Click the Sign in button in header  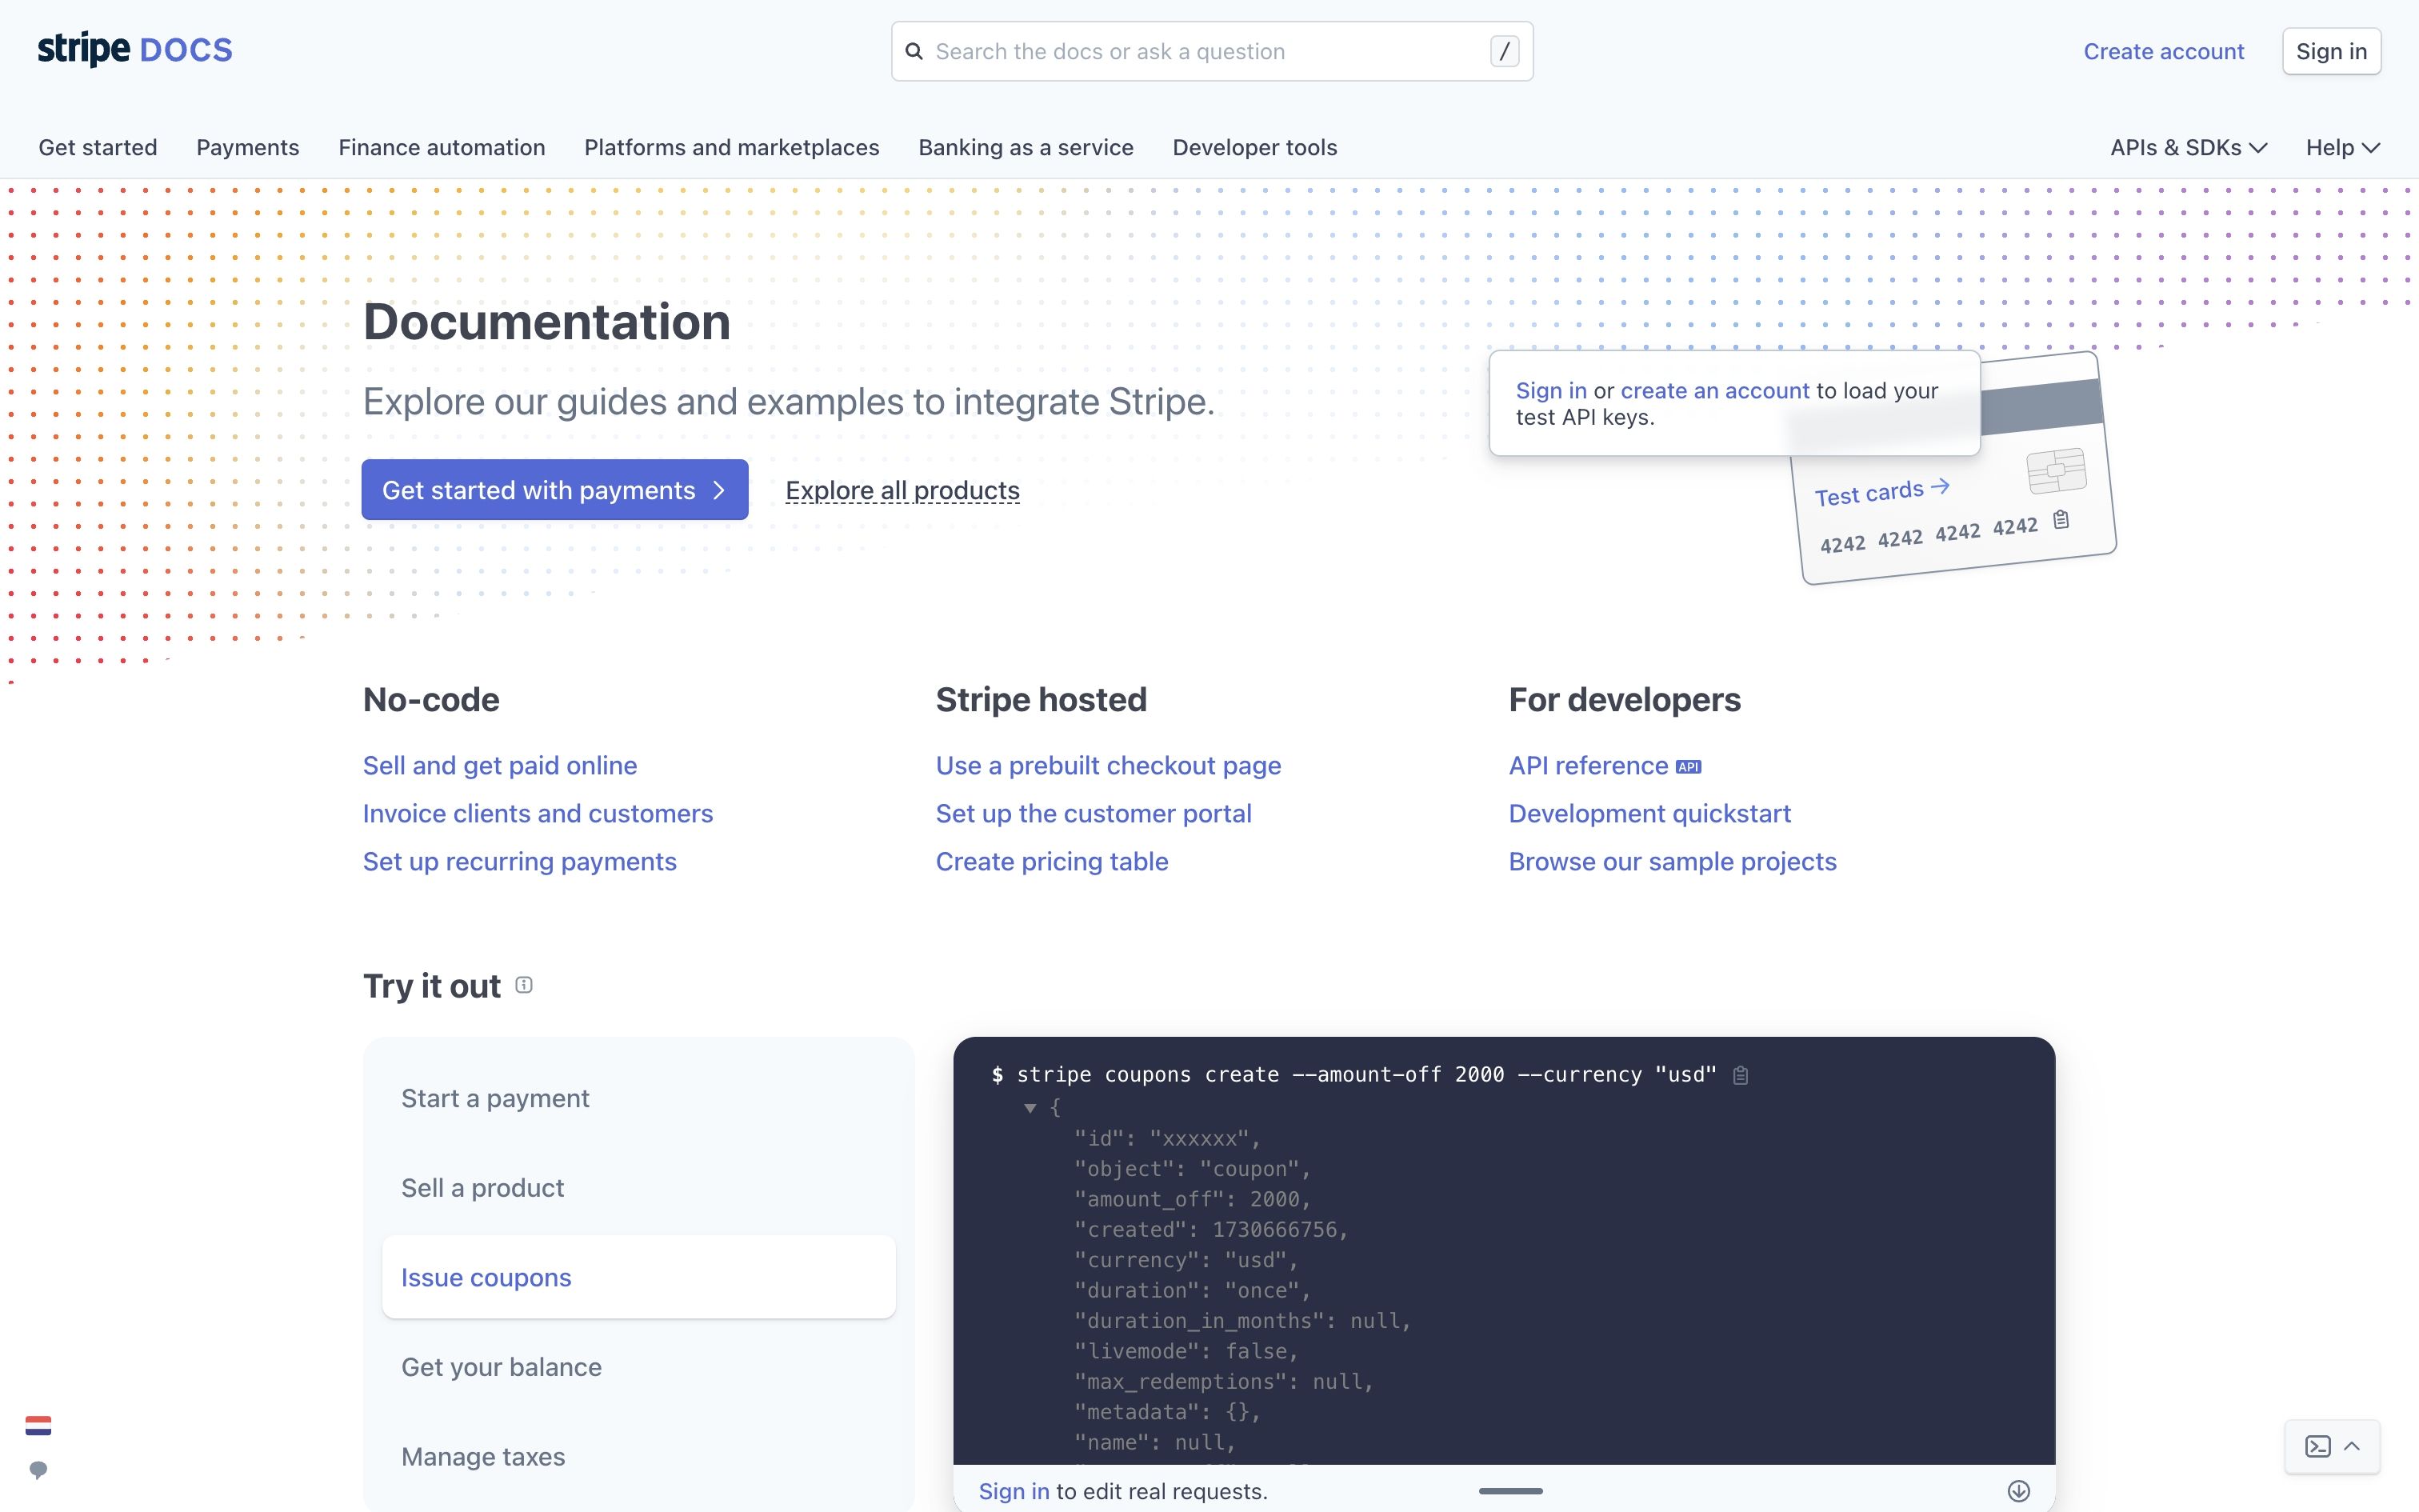[2331, 51]
